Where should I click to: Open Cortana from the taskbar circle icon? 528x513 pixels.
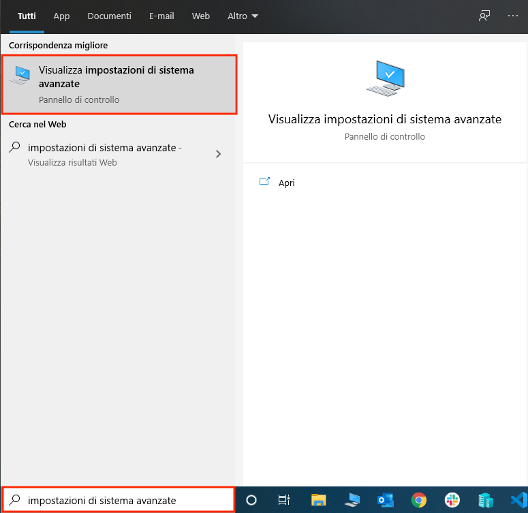(251, 500)
